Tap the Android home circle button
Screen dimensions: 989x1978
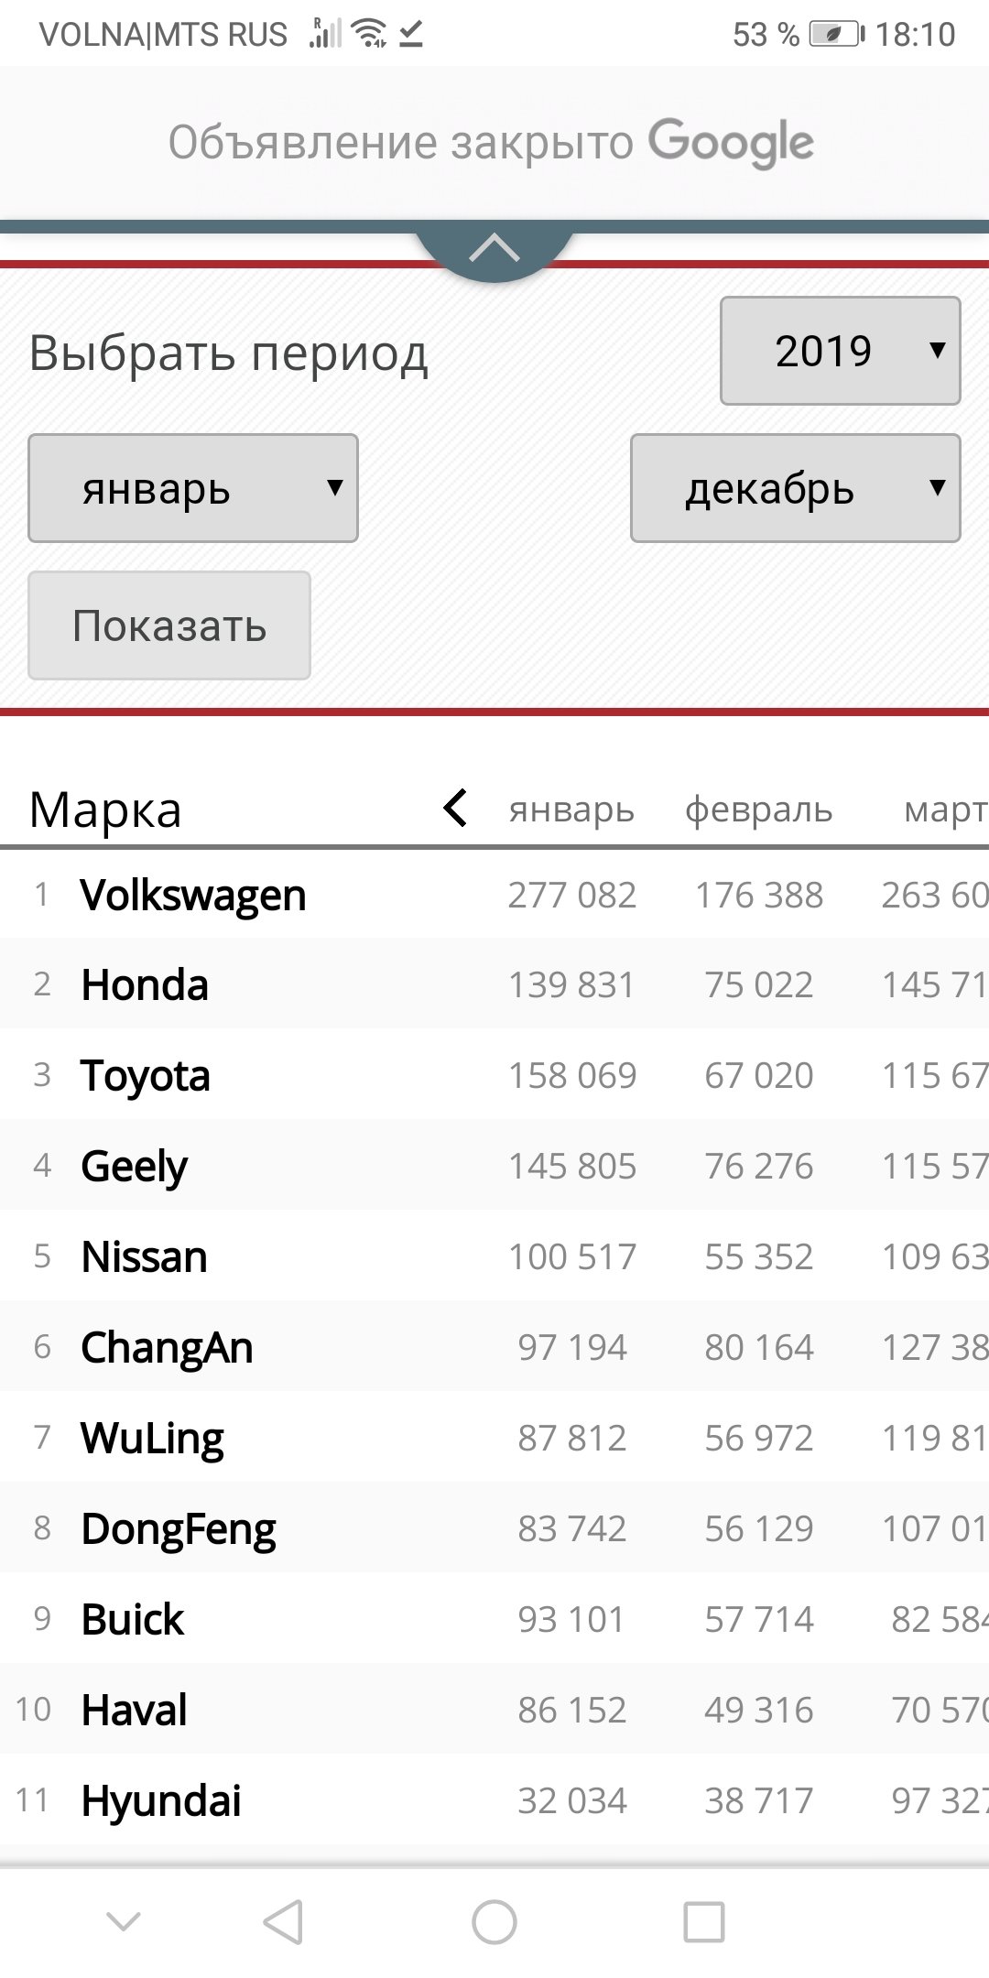click(494, 1921)
